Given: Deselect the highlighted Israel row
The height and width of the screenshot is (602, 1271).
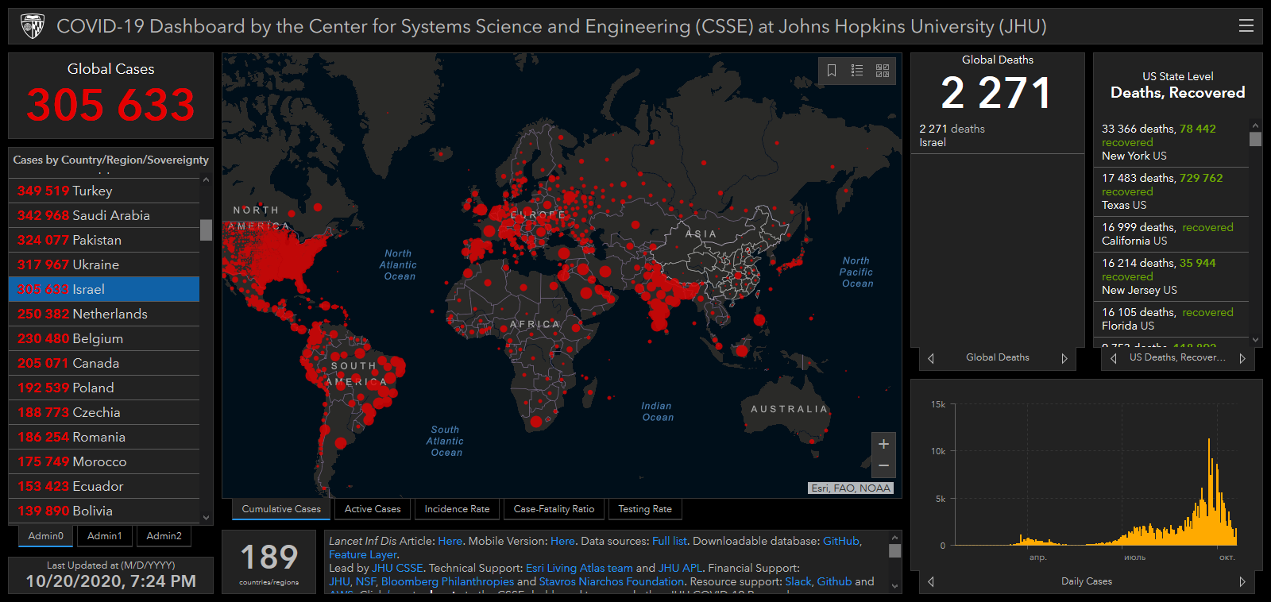Looking at the screenshot, I should point(104,289).
